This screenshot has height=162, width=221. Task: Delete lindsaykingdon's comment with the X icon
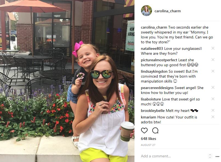tap(213, 71)
